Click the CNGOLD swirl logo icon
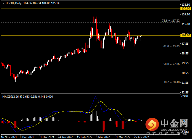 click(x=152, y=124)
